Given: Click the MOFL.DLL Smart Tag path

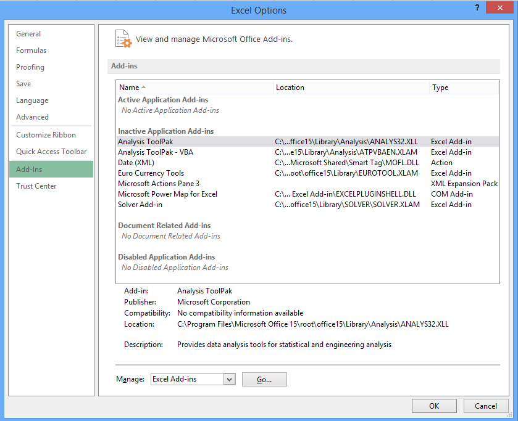Looking at the screenshot, I should 347,163.
